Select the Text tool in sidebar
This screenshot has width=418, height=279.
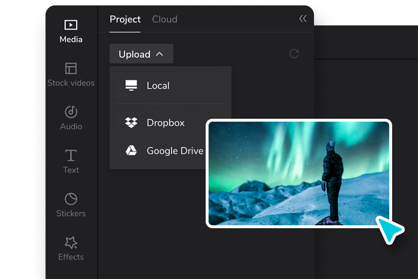[71, 161]
